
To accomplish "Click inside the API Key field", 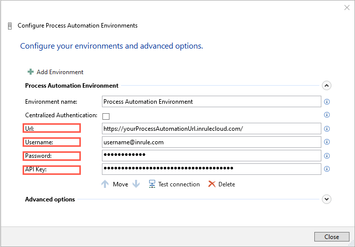I will point(211,169).
